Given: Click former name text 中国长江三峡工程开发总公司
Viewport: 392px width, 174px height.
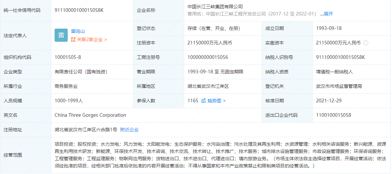Looking at the screenshot, I should point(236,14).
